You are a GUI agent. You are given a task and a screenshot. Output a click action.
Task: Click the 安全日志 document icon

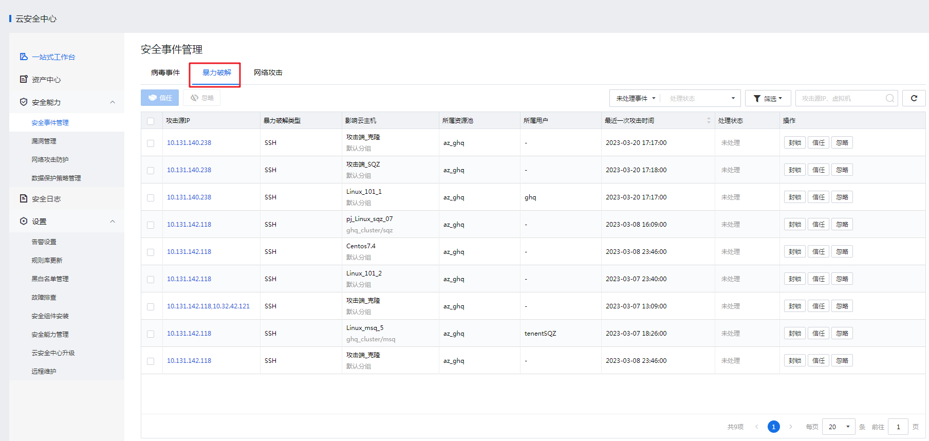click(x=24, y=198)
